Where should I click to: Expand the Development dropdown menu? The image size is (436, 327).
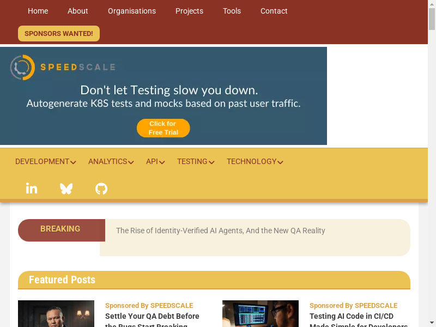pos(45,162)
